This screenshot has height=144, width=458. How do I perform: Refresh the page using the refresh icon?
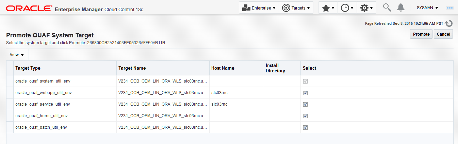pos(449,23)
